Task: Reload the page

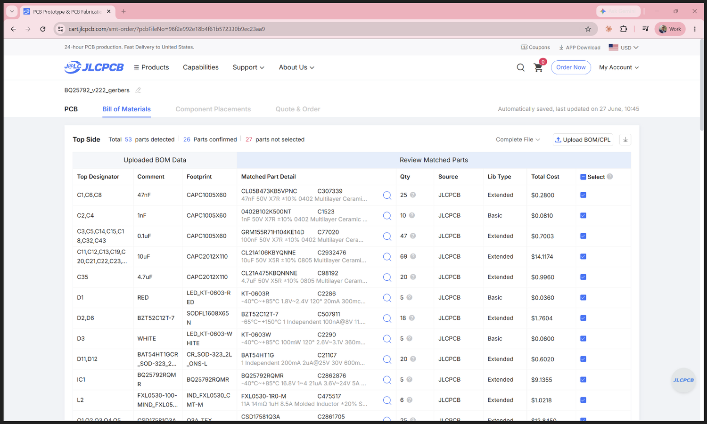Action: [x=43, y=29]
